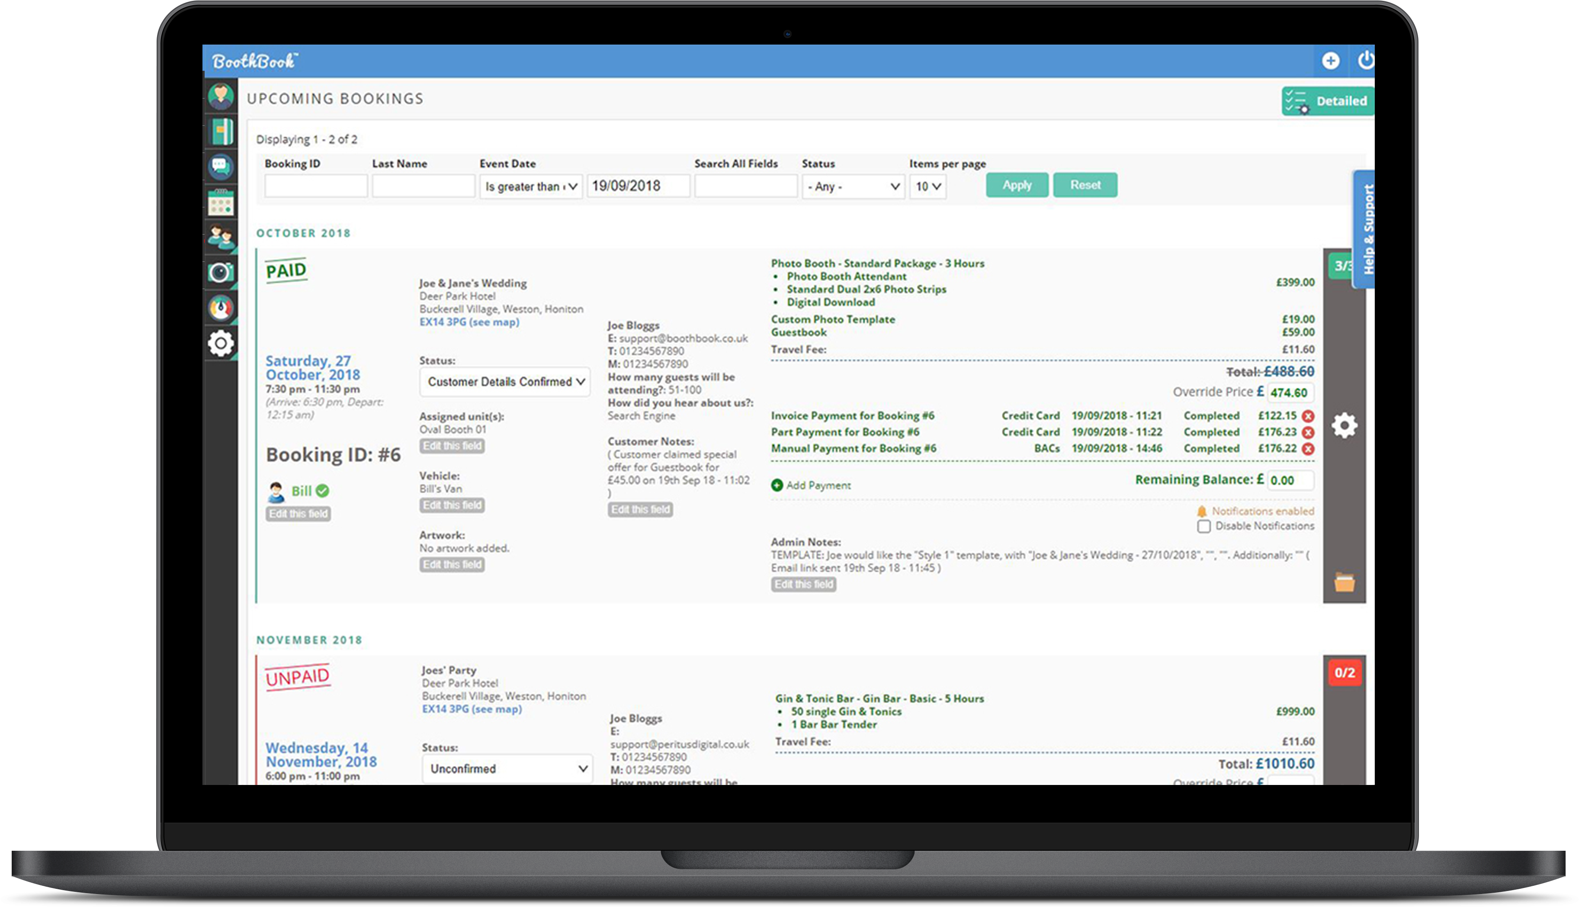Open the user profile avatar icon
The image size is (1579, 907).
221,96
